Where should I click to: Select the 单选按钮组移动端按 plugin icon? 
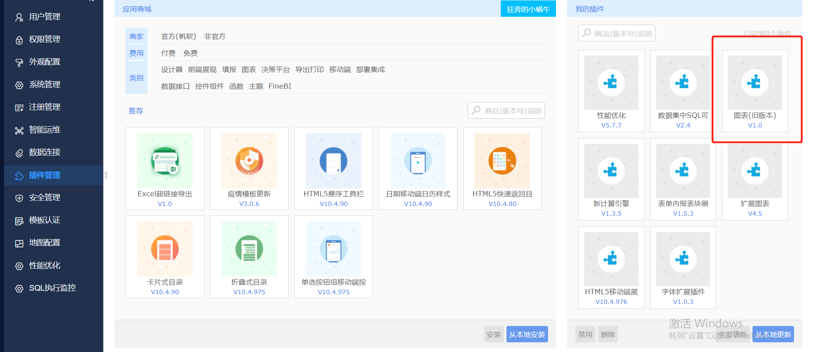click(333, 249)
